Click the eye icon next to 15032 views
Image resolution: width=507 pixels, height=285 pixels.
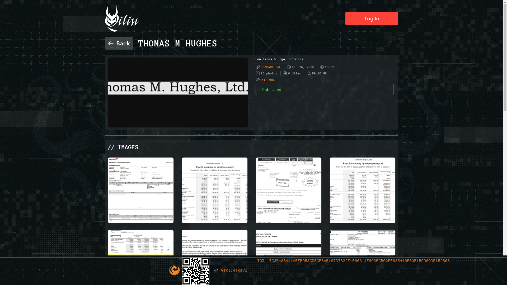[x=322, y=67]
